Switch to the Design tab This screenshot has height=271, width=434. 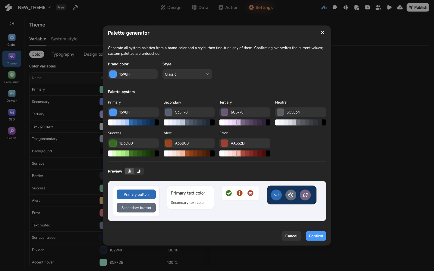click(x=171, y=8)
